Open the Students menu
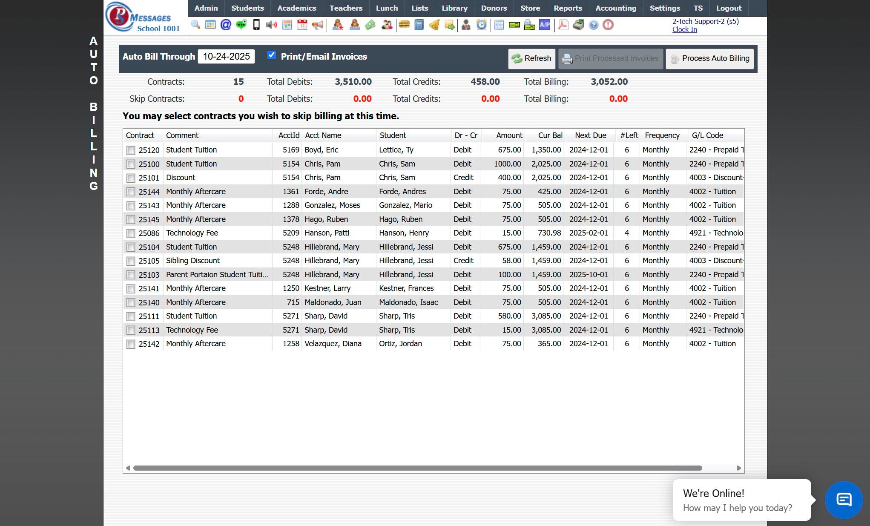 coord(247,8)
